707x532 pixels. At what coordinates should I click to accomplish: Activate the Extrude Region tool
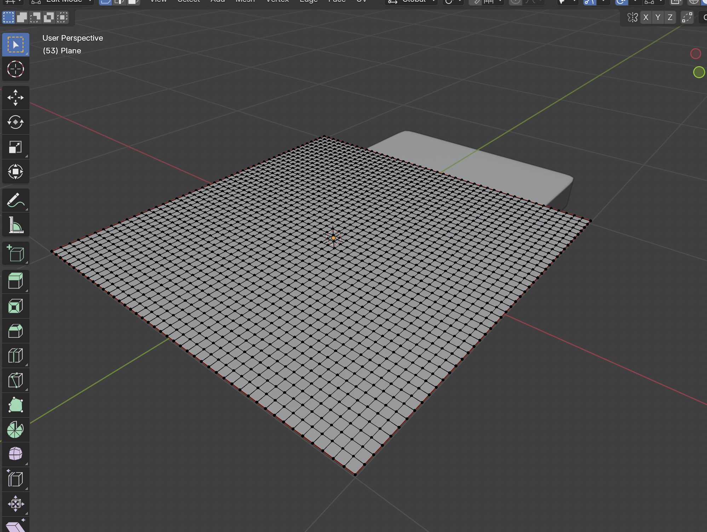[x=16, y=281]
